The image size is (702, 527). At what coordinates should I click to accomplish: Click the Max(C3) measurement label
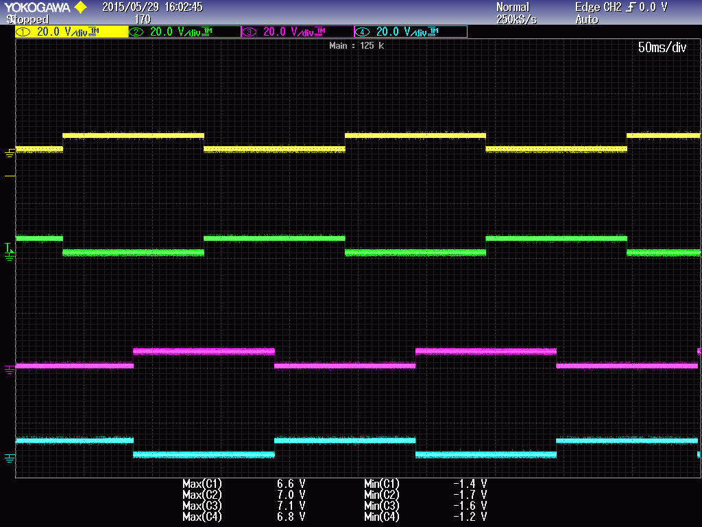coord(202,506)
